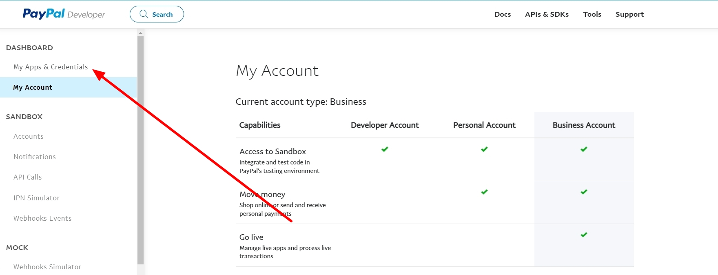
Task: Click the PayPal Developer logo
Action: click(x=64, y=14)
